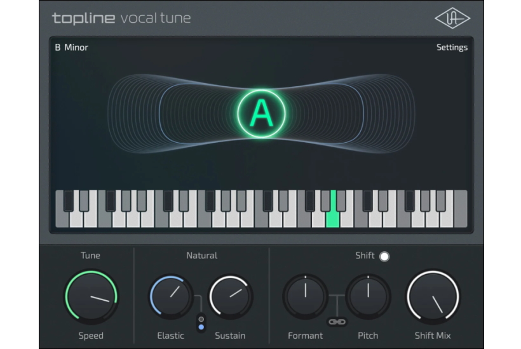
Task: Click the Universal Audio diamond logo
Action: pyautogui.click(x=452, y=18)
